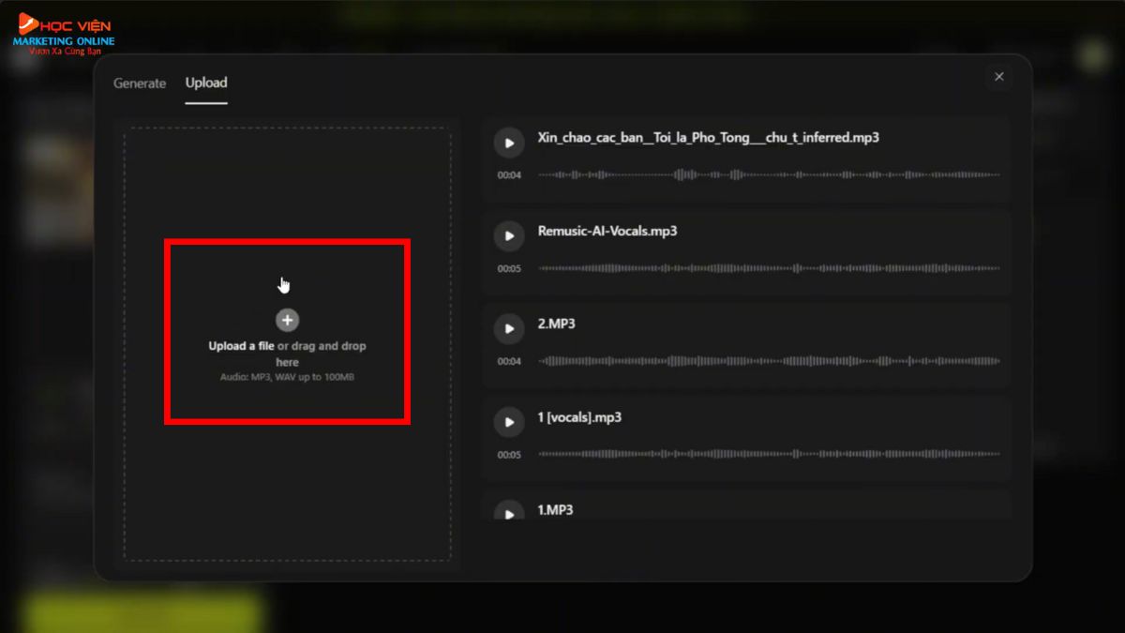Select the 2.MP3 file title

click(x=556, y=324)
